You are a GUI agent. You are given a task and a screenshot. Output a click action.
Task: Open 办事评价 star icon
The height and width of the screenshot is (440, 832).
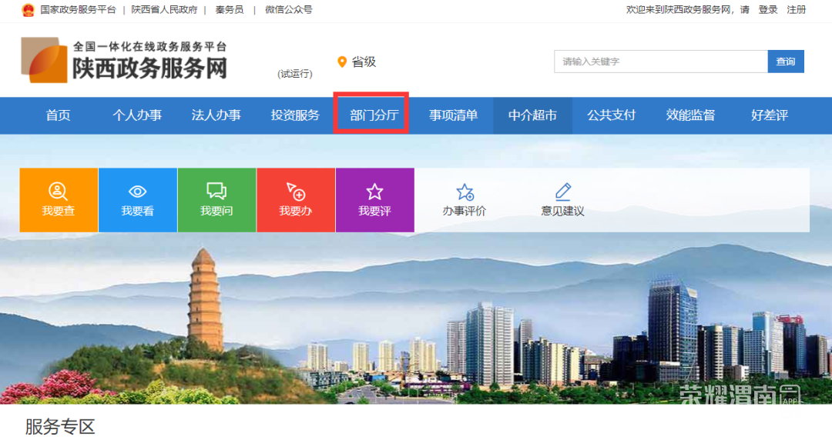(465, 192)
